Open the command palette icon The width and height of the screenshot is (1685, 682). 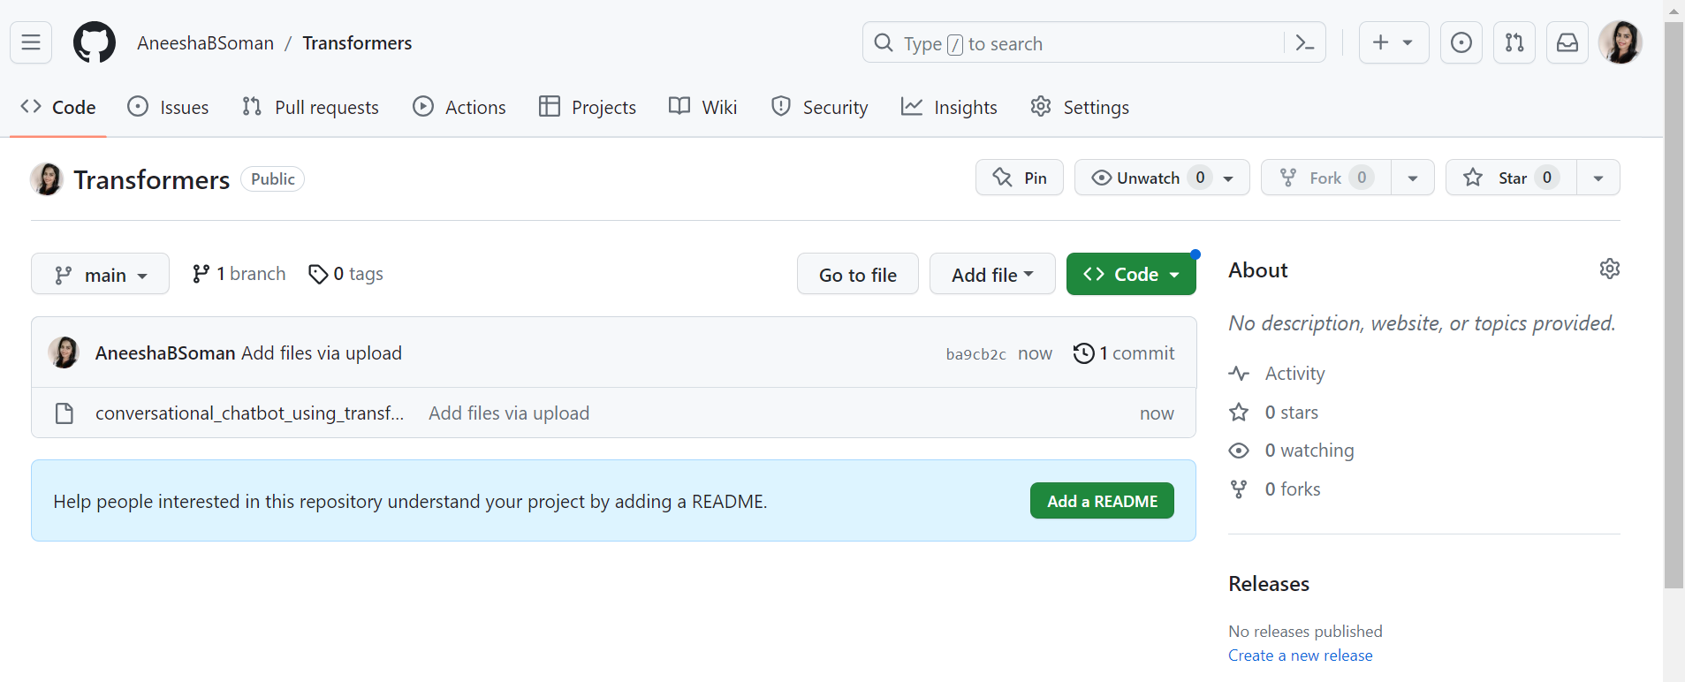tap(1304, 42)
